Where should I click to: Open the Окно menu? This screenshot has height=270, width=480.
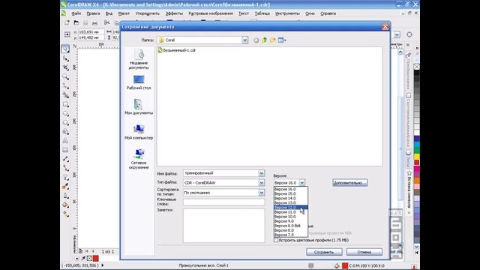coord(310,13)
